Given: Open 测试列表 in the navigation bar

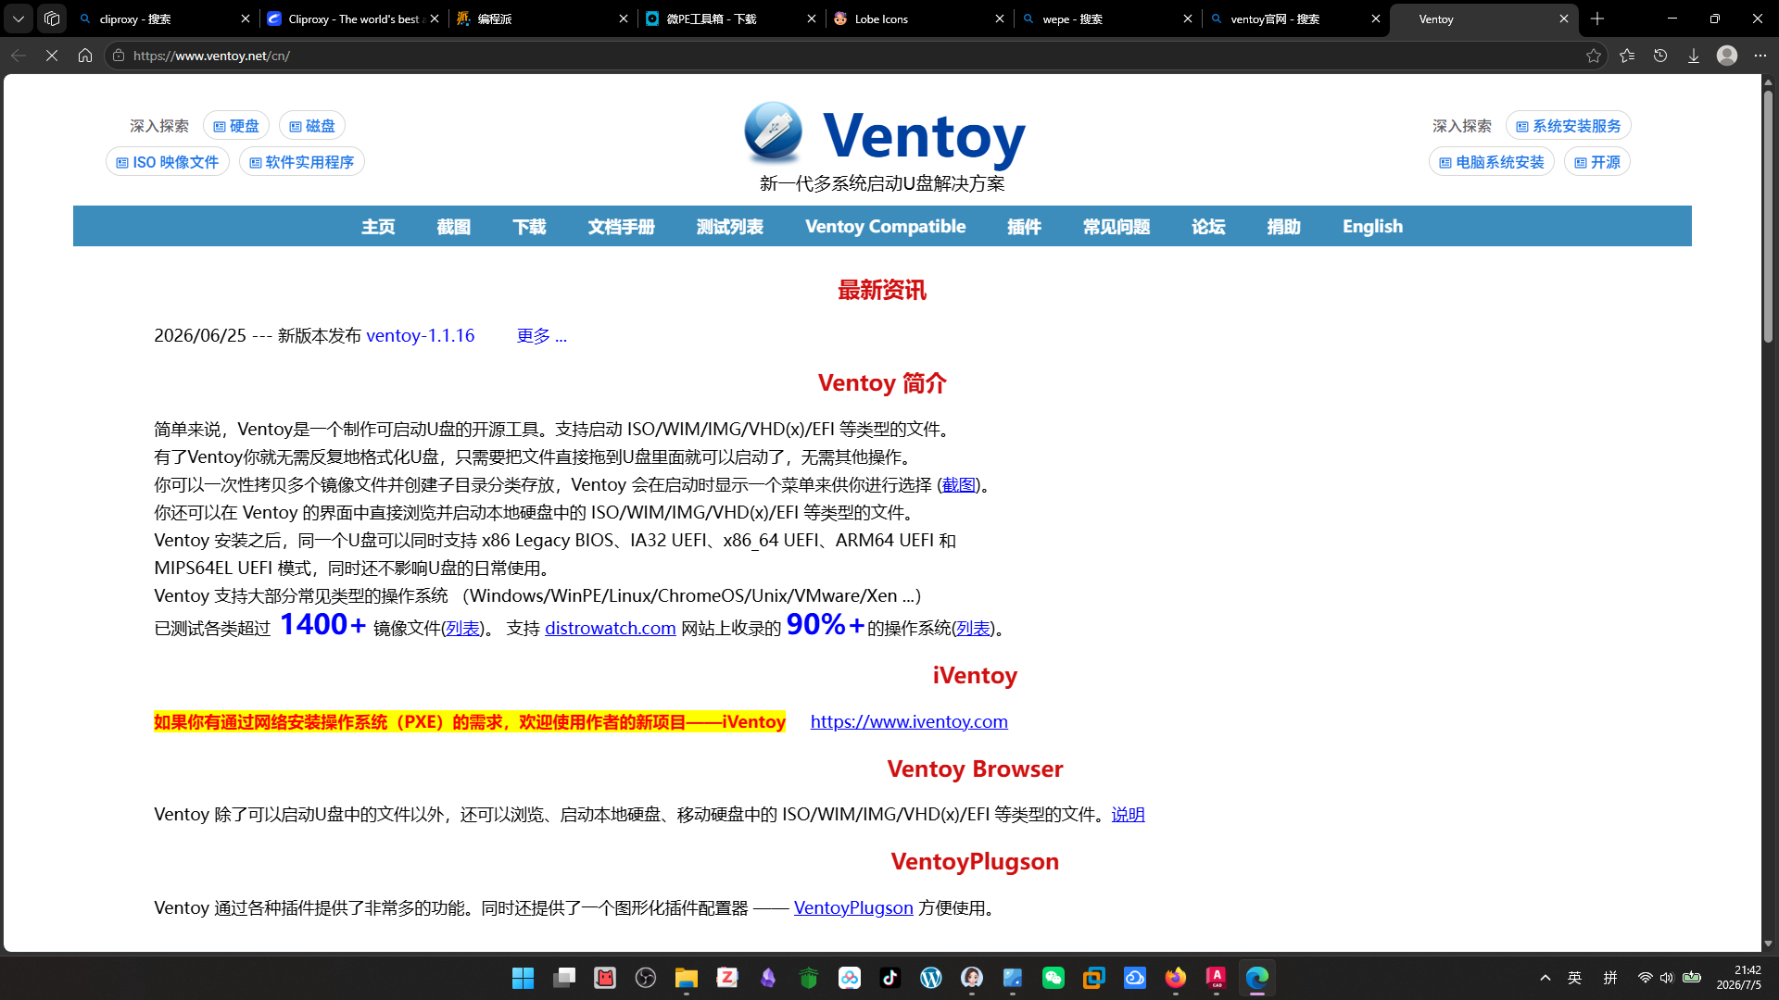Looking at the screenshot, I should tap(730, 227).
